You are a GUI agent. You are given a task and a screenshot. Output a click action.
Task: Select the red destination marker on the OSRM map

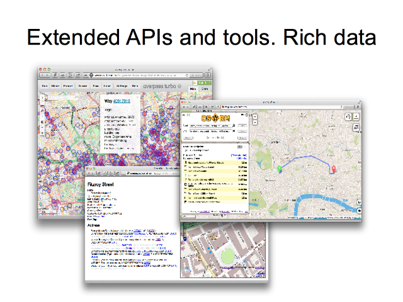coord(334,169)
